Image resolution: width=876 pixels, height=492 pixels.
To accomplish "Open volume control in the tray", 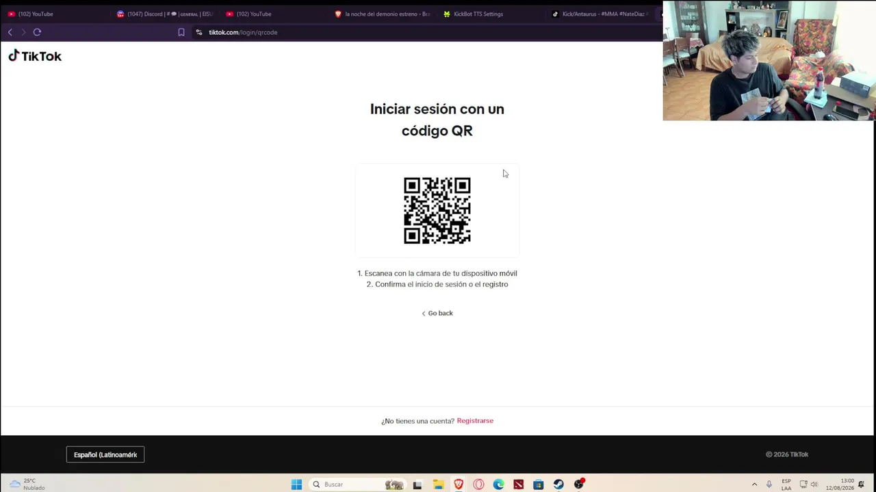I will click(x=814, y=484).
